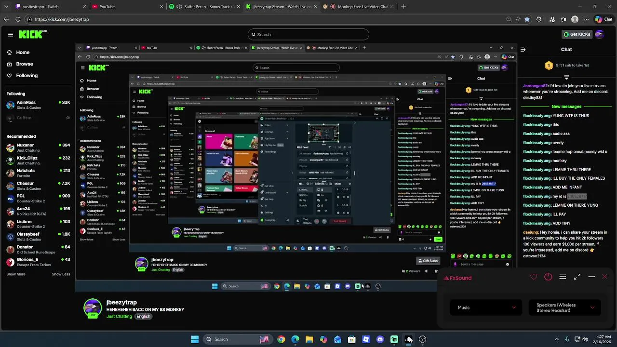Click English tag beside large Just Chatting
This screenshot has width=617, height=347.
[143, 317]
